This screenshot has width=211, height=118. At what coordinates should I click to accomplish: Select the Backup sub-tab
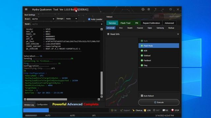pyautogui.click(x=171, y=28)
